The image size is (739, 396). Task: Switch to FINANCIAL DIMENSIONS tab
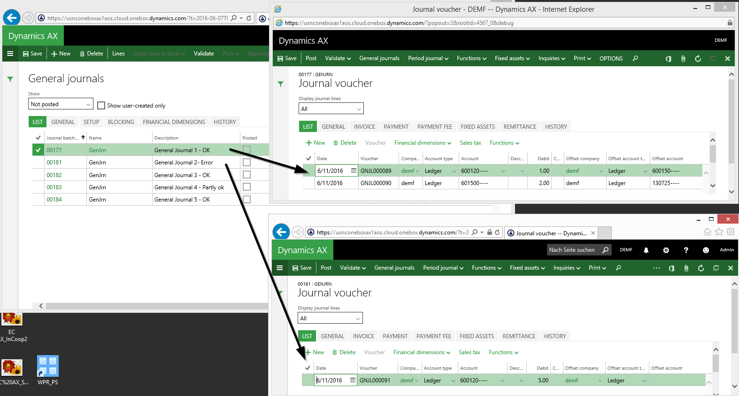pos(174,122)
